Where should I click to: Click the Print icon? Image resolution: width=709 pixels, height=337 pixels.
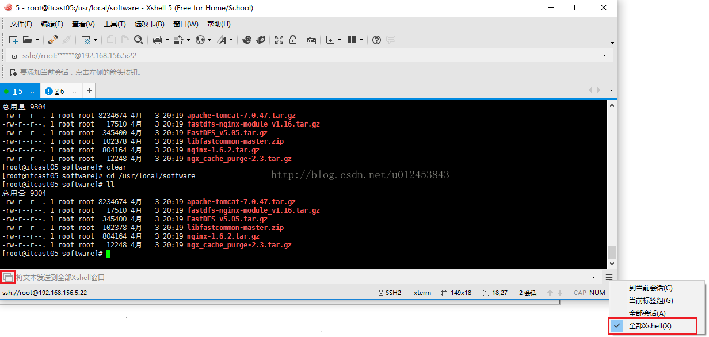click(x=158, y=40)
